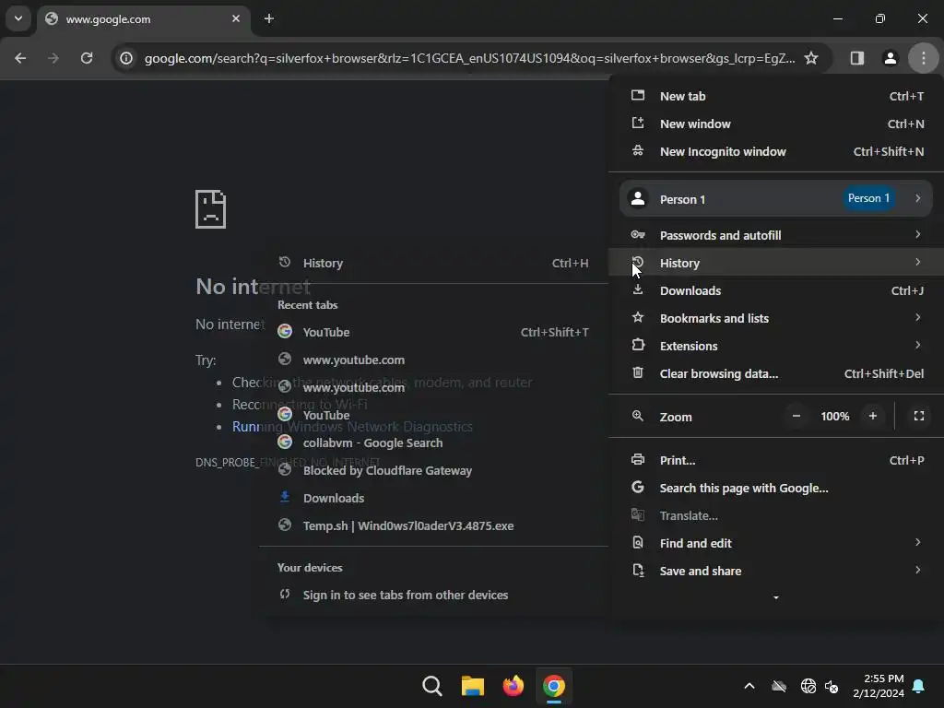Click the address bar URL field
This screenshot has width=944, height=708.
(x=469, y=58)
